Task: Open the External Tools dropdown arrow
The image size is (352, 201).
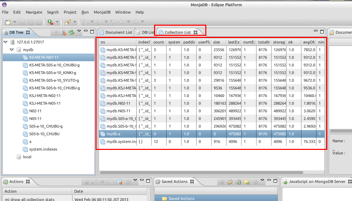Action: tap(57, 22)
